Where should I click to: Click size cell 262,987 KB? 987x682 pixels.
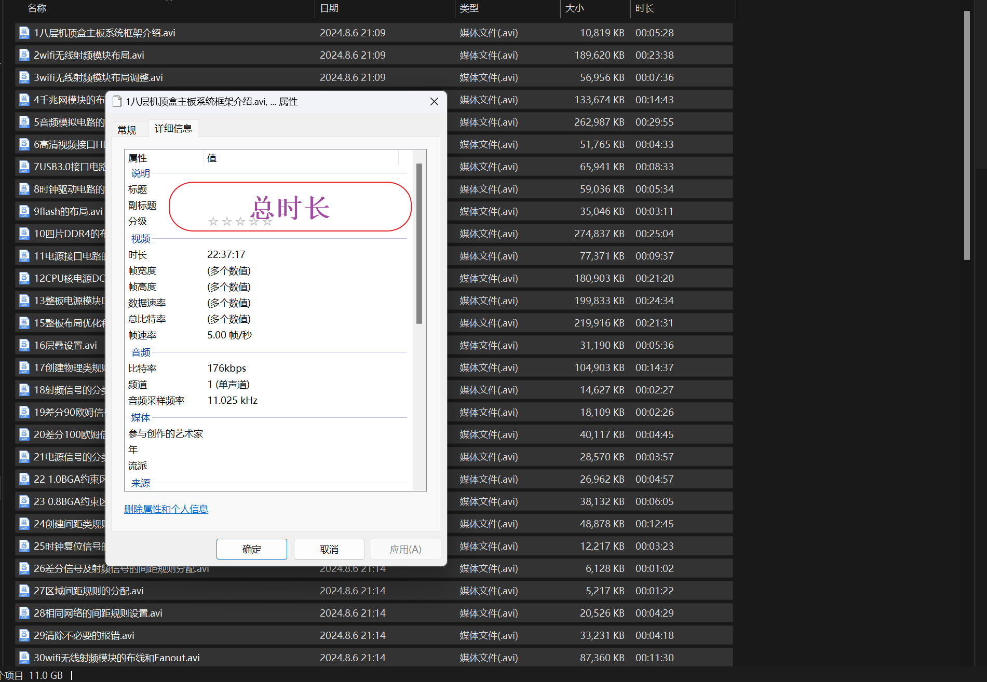pyautogui.click(x=599, y=122)
